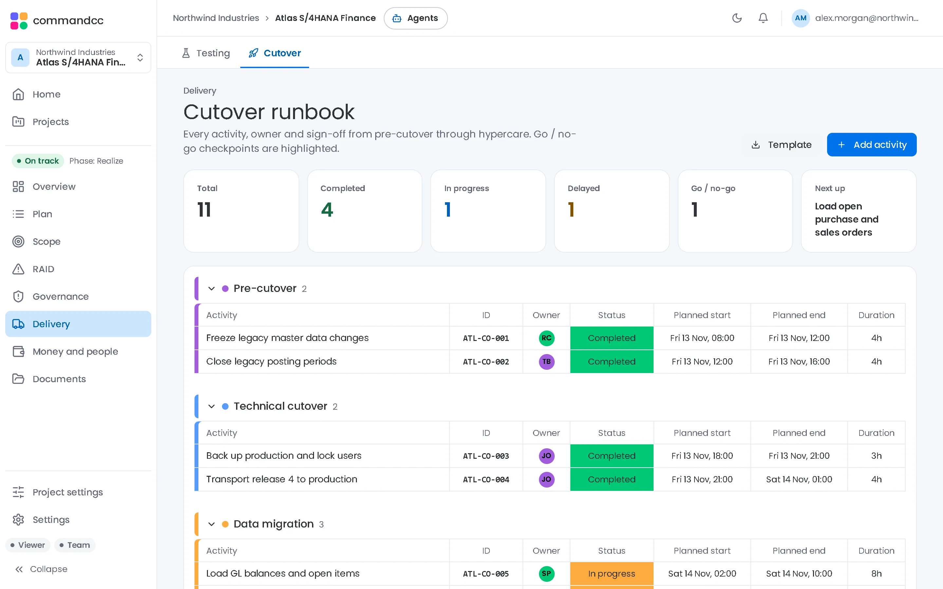
Task: Click the Money and people wallet icon
Action: pos(18,351)
